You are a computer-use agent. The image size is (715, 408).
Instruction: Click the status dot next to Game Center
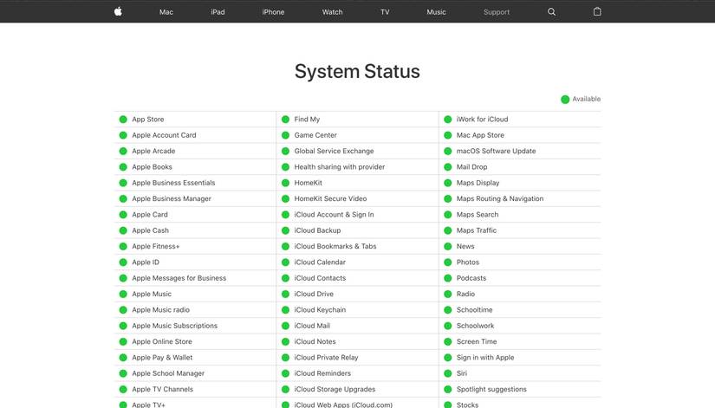285,135
